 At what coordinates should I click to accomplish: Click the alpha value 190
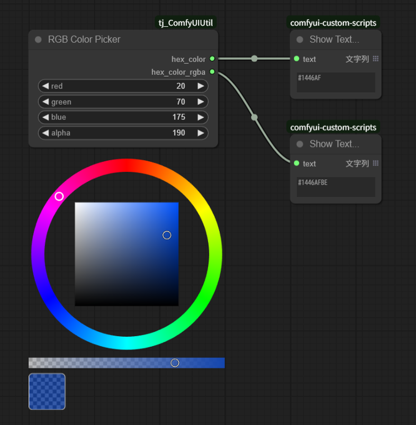tap(179, 133)
